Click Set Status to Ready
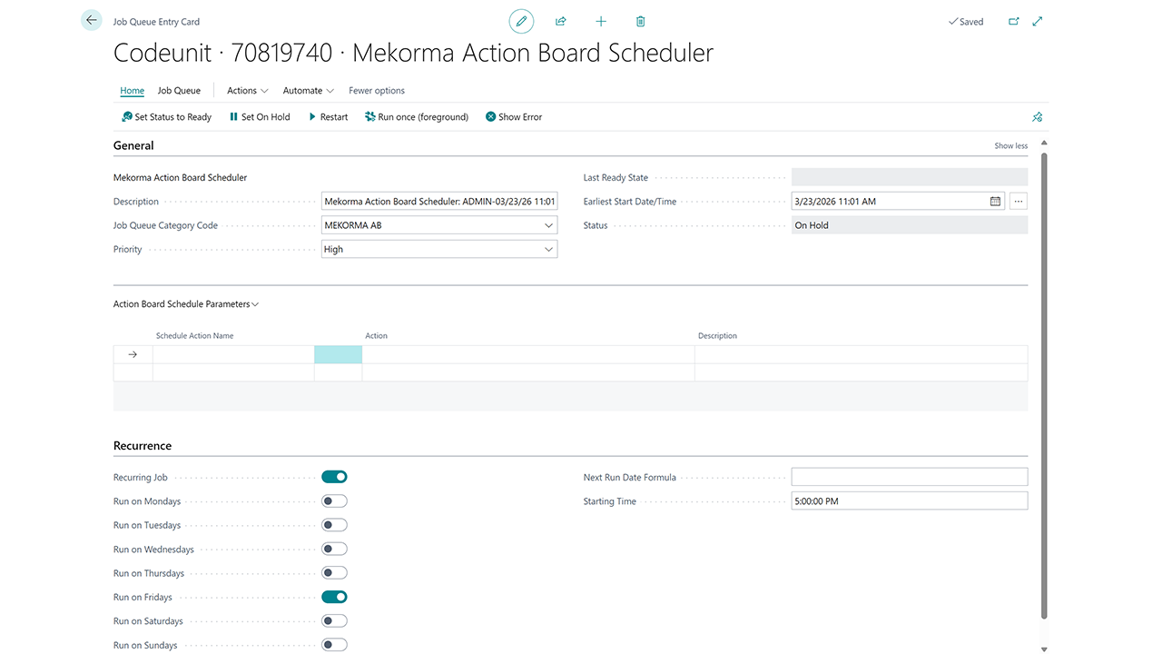1162x654 pixels. pos(167,117)
